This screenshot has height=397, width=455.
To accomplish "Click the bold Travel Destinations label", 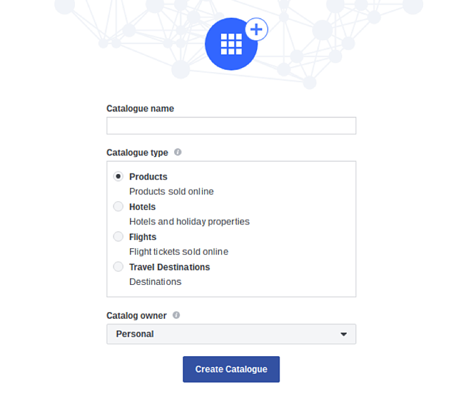I will [x=169, y=267].
